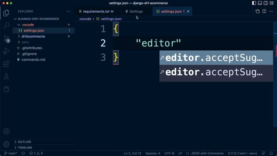Click the main* git branch indicator
277x156 pixels.
(10, 153)
